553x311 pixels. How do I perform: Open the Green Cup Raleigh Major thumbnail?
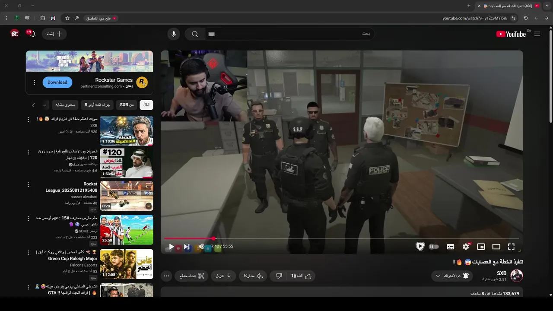(127, 264)
